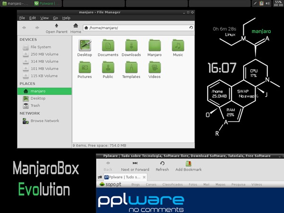Click the Blogs link
Viewport: 284px width, 213px height.
click(x=135, y=185)
